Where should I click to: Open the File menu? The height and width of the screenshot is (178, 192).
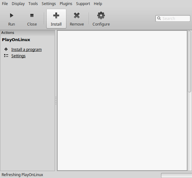pos(5,4)
